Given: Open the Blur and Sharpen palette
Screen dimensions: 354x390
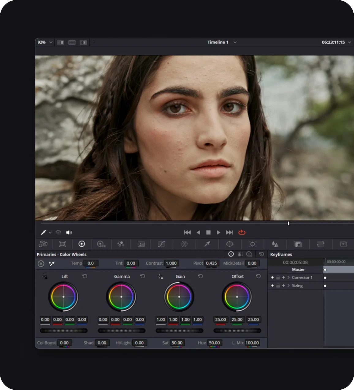Looking at the screenshot, I should point(275,244).
